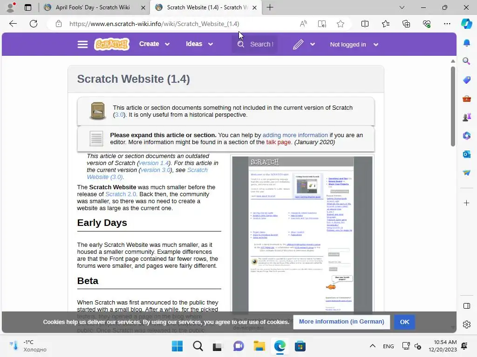Screen dimensions: 477x357
Task: Select the Scratch Website (1.4) tab
Action: 207,7
